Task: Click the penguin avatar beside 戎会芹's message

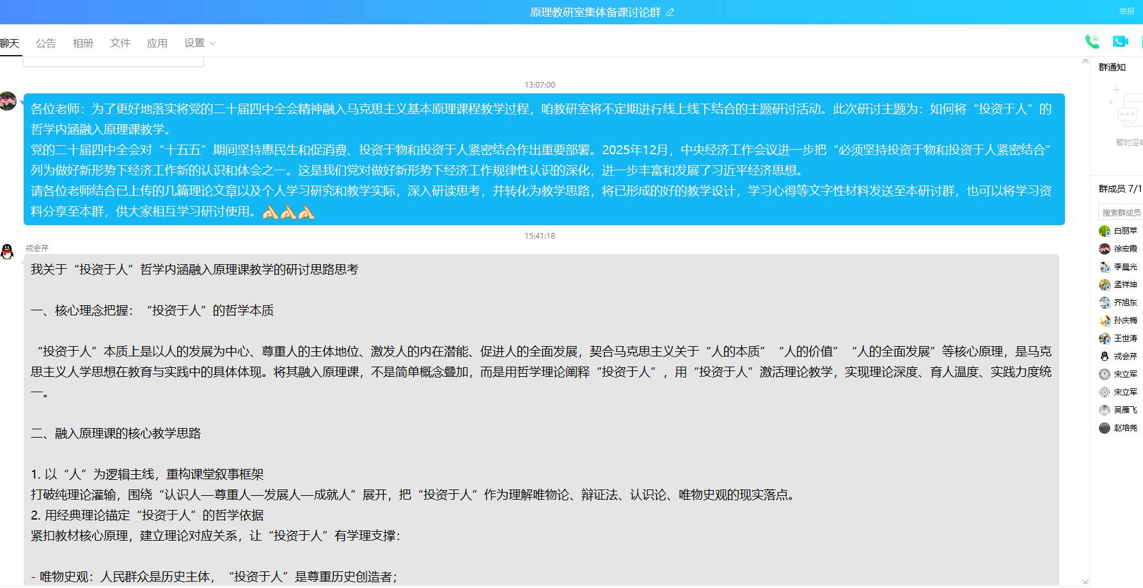Action: click(x=8, y=252)
